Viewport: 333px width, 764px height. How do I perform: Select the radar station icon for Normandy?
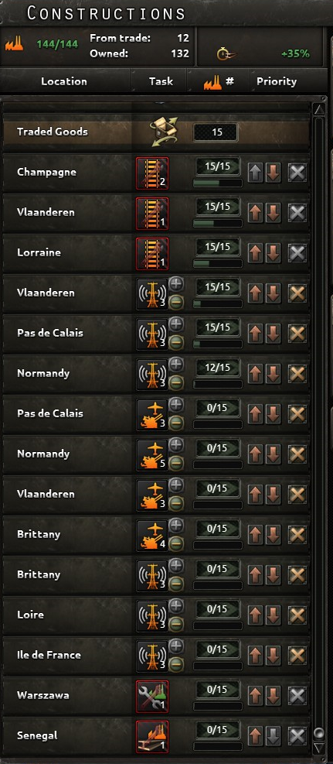pos(152,374)
